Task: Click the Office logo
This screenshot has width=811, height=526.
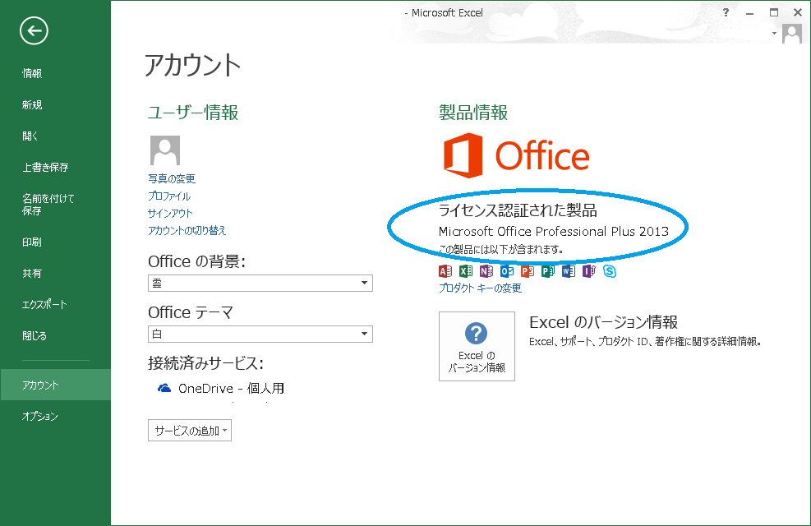Action: [516, 155]
